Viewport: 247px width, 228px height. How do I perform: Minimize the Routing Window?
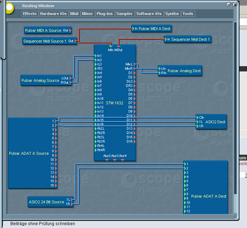228,5
